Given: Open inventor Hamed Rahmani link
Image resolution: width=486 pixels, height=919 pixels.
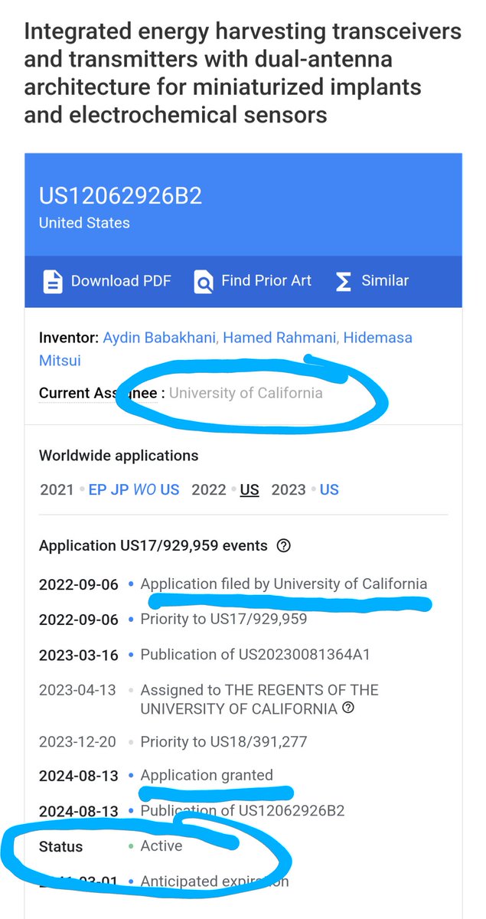Looking at the screenshot, I should [x=279, y=338].
